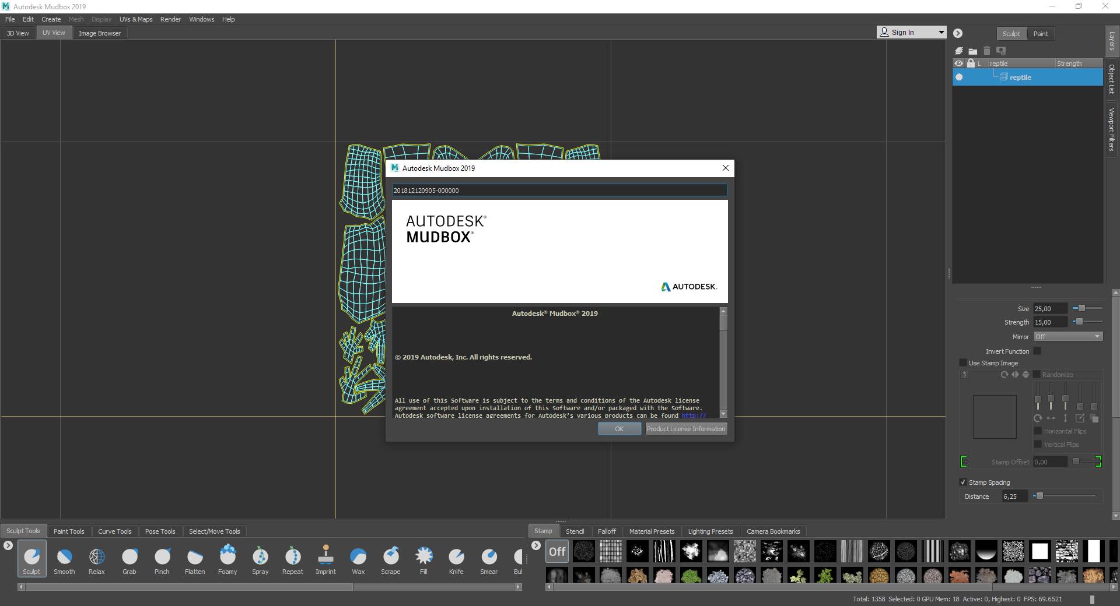Click the rotate stamp icon beside Randomize
The height and width of the screenshot is (606, 1120).
pyautogui.click(x=1004, y=375)
